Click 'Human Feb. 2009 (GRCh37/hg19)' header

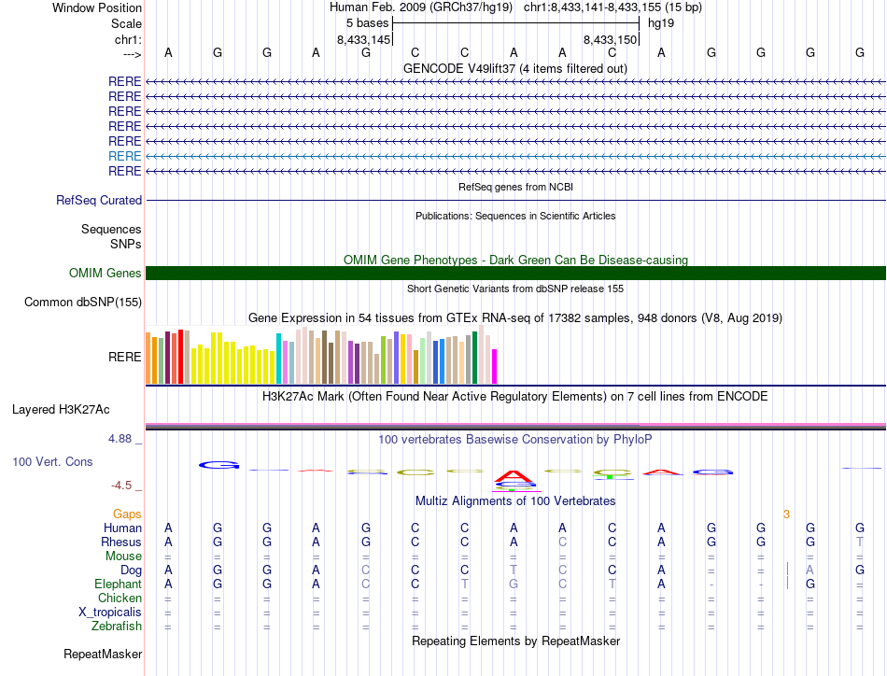click(421, 7)
